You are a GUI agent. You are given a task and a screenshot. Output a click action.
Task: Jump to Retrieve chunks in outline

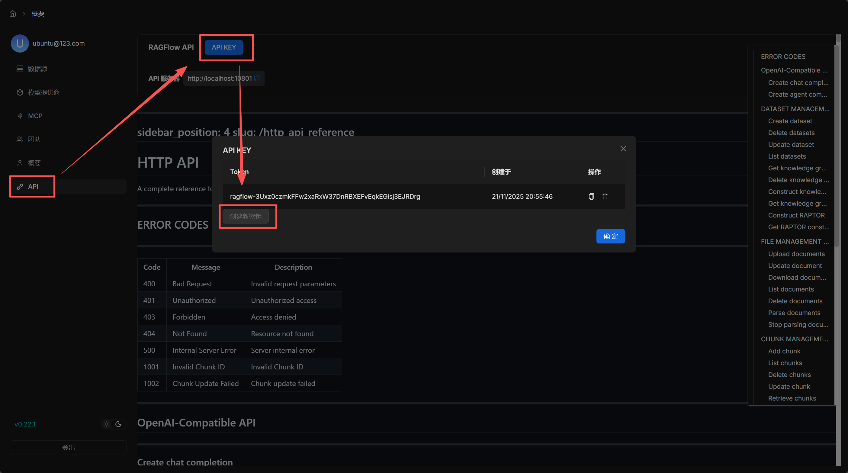coord(792,398)
